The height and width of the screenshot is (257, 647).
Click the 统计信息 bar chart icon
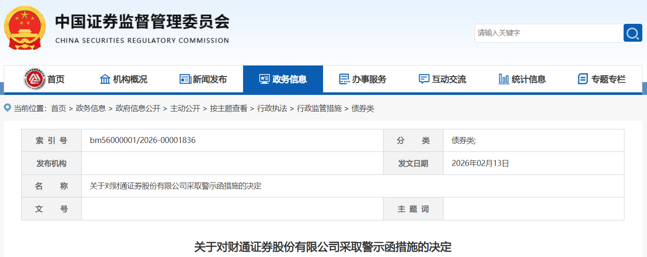coord(504,79)
